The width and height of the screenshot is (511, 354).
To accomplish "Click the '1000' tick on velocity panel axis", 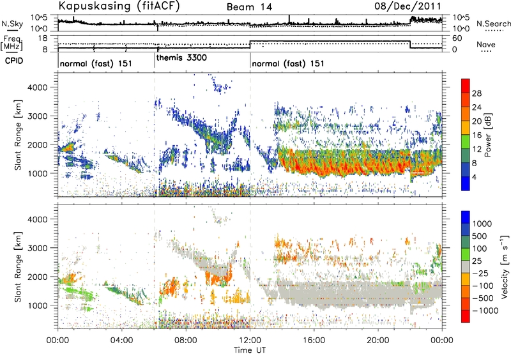I will tap(38, 305).
